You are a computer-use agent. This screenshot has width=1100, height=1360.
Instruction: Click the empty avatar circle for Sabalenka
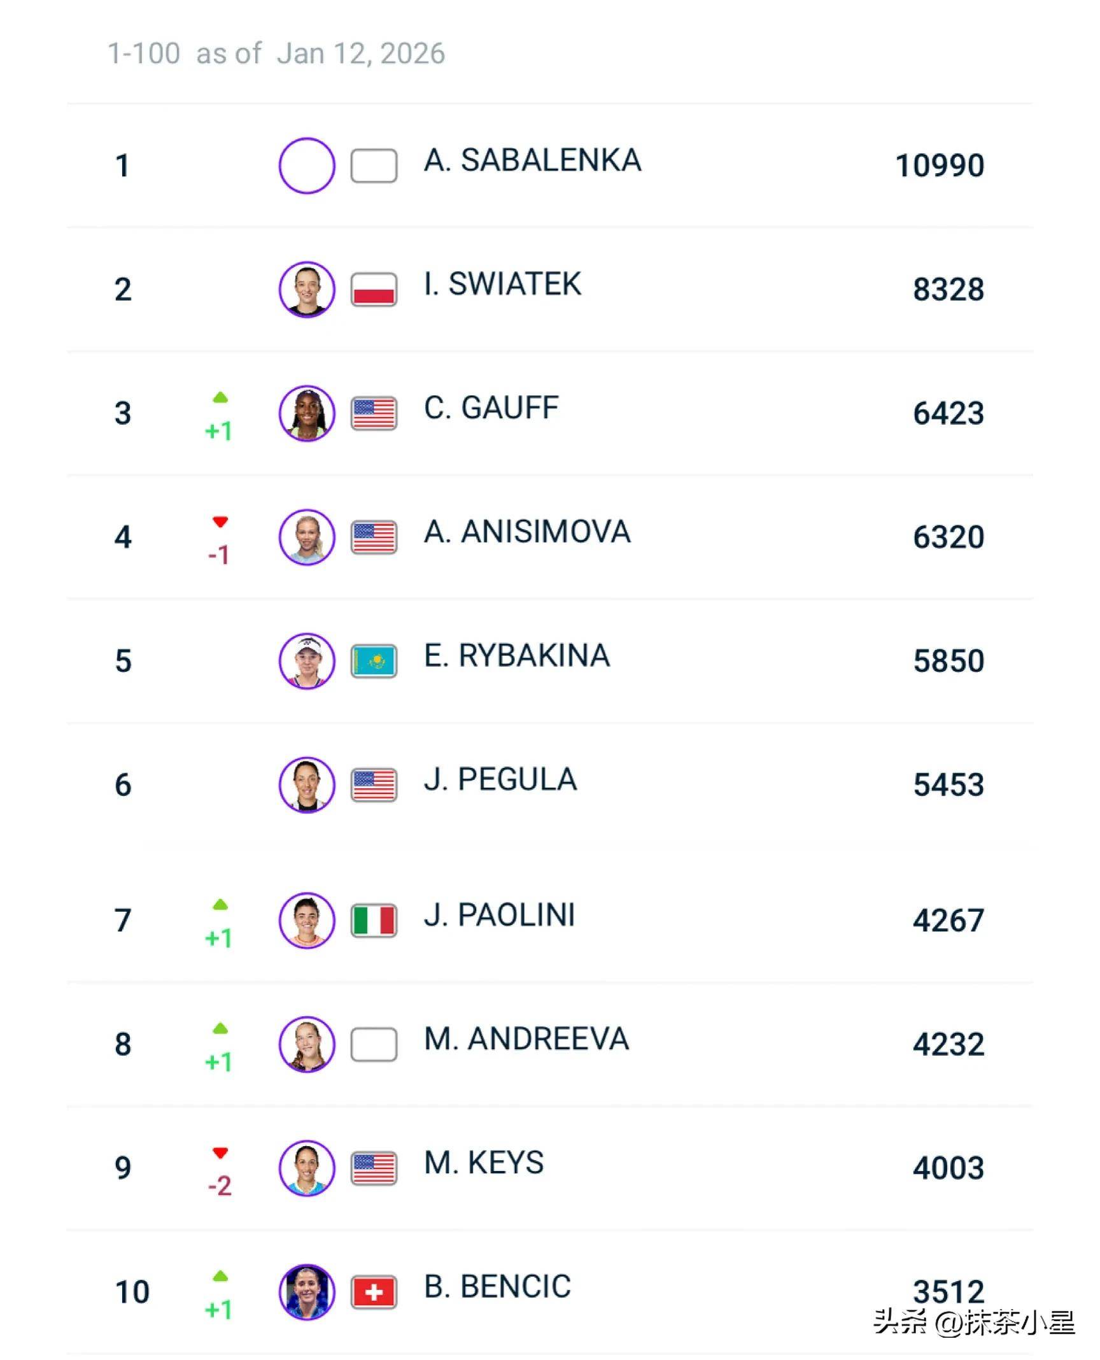click(x=307, y=166)
